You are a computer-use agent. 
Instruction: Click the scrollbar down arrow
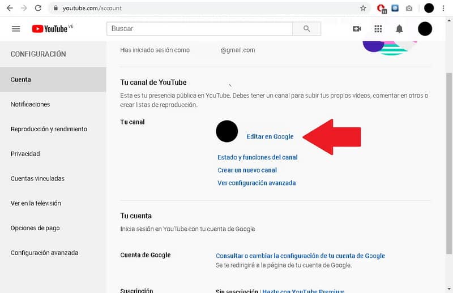(x=449, y=288)
